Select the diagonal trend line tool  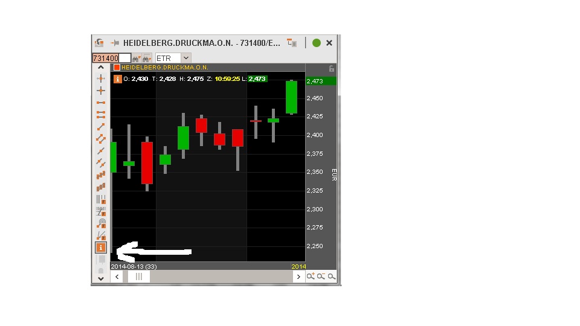101,127
